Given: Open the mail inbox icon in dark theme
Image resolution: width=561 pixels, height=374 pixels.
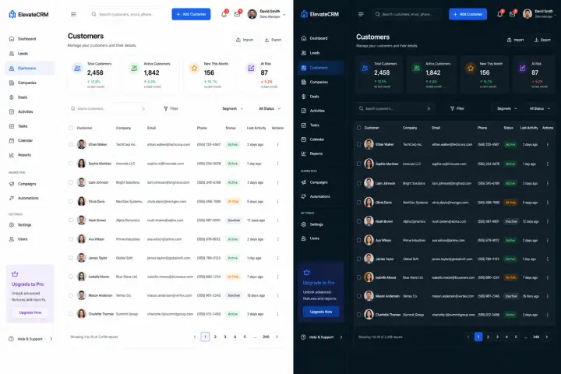Looking at the screenshot, I should click(x=513, y=14).
